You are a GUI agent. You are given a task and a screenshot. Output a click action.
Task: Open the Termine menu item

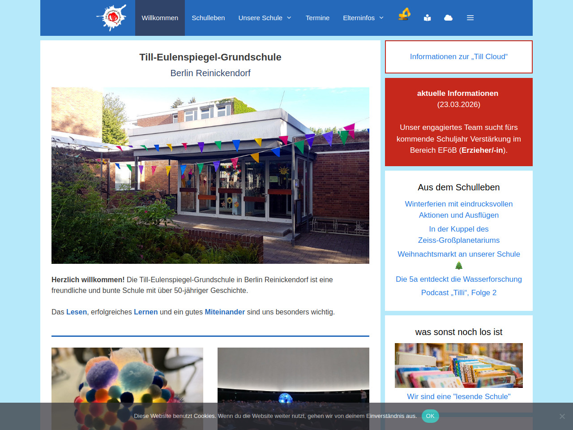click(x=317, y=18)
